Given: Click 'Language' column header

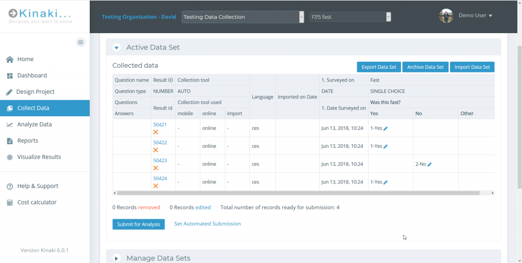Looking at the screenshot, I should click(x=263, y=97).
